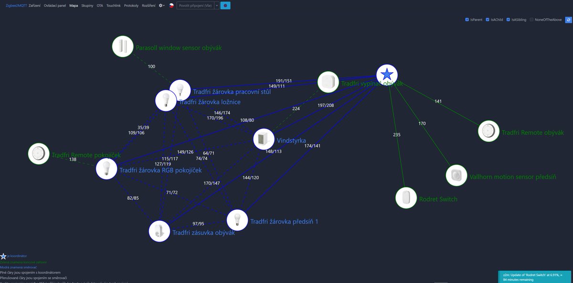The width and height of the screenshot is (573, 283).
Task: Select the Vallhorn motion sensor předsíň icon
Action: point(456,175)
